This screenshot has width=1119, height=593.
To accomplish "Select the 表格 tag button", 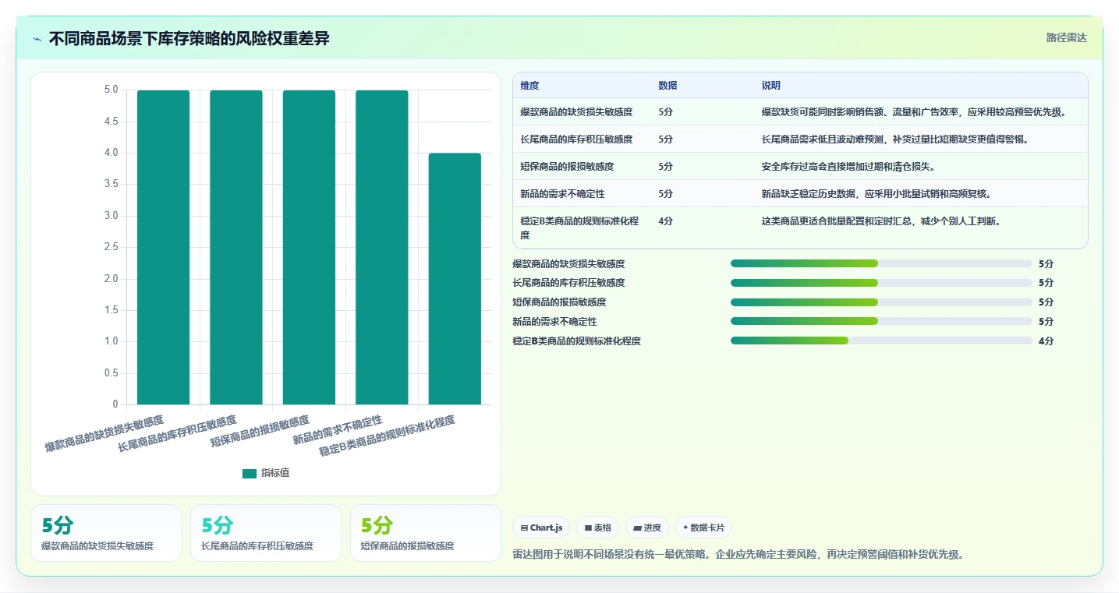I will point(597,528).
